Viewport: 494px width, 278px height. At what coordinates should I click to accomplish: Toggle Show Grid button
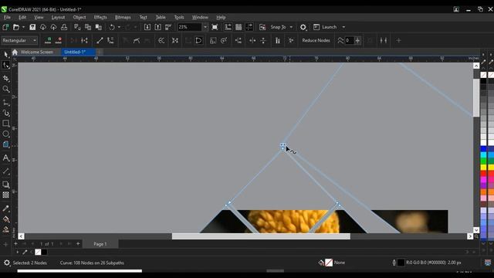point(239,27)
